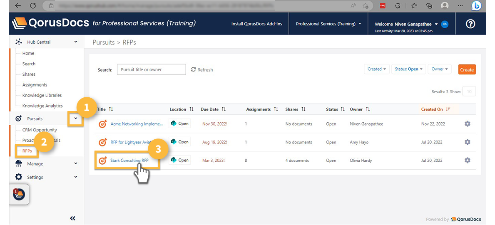Open the Created filter dropdown
495x225 pixels.
pyautogui.click(x=377, y=69)
